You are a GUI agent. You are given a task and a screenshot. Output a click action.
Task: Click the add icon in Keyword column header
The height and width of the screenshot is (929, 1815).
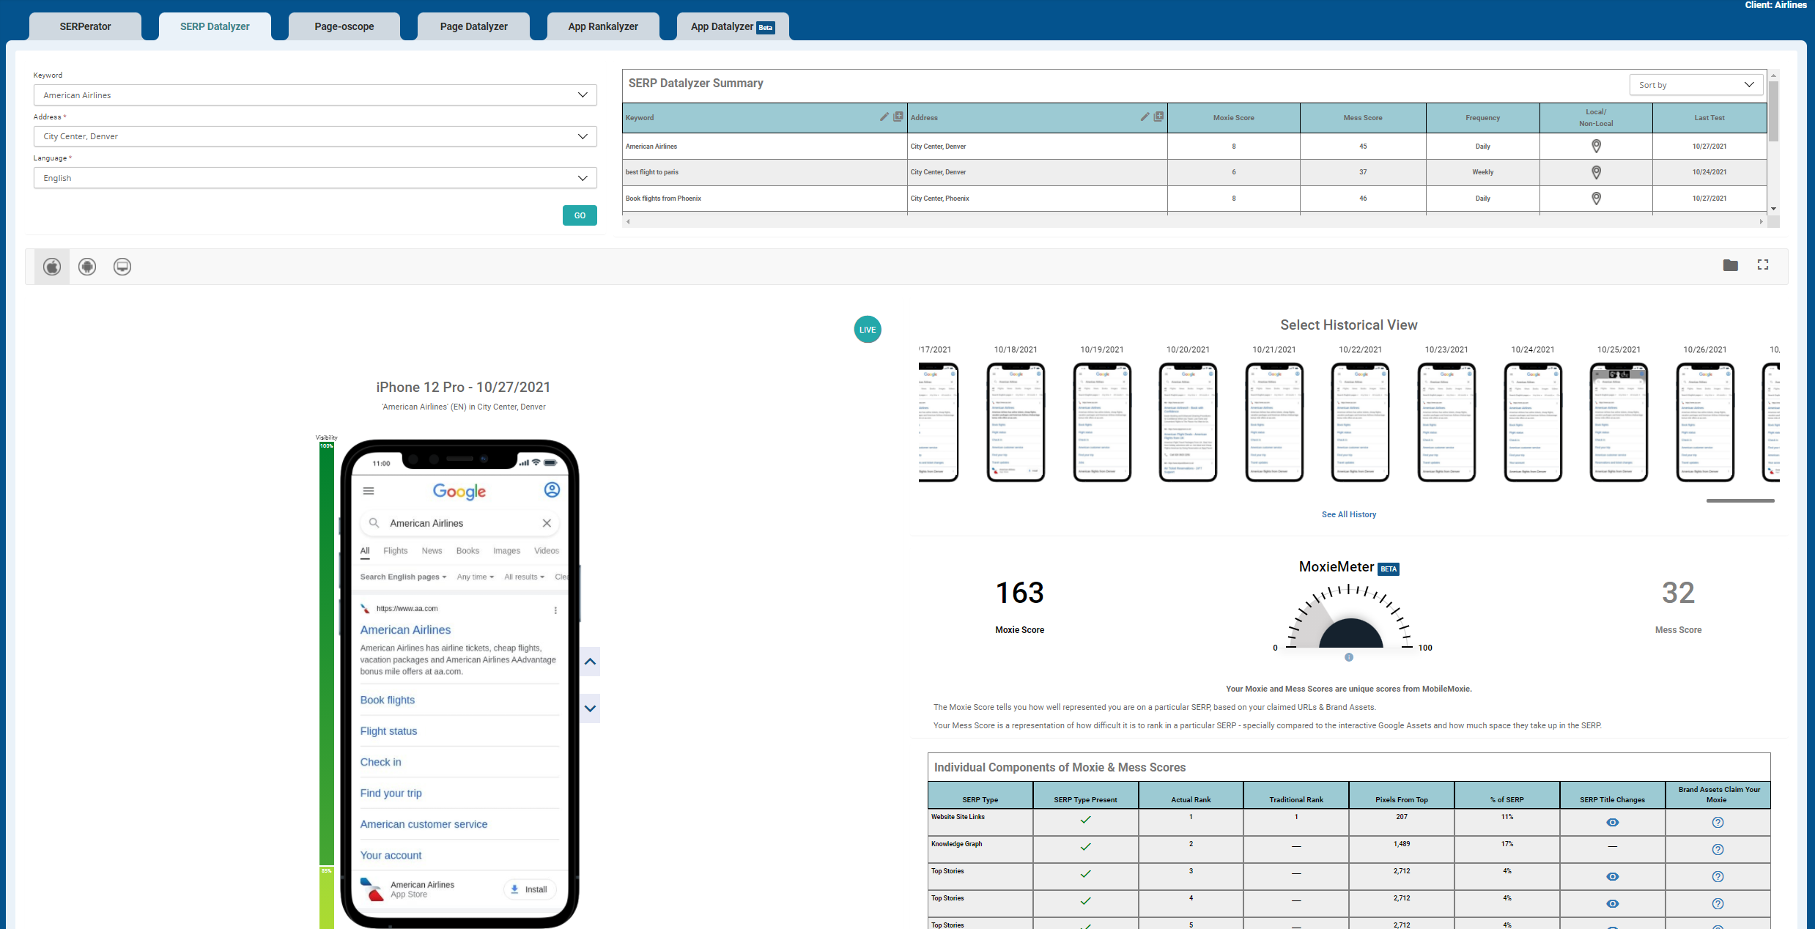[x=898, y=116]
